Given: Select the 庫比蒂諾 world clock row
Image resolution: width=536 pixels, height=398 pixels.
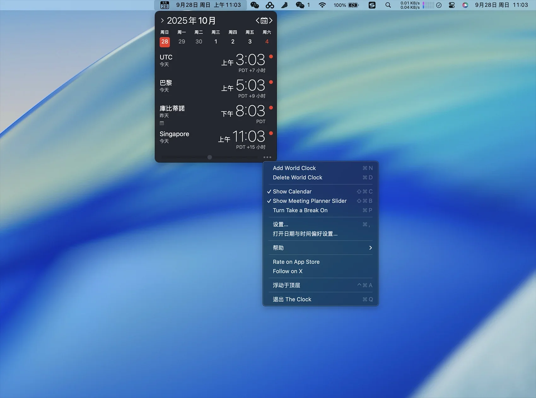Looking at the screenshot, I should (216, 114).
